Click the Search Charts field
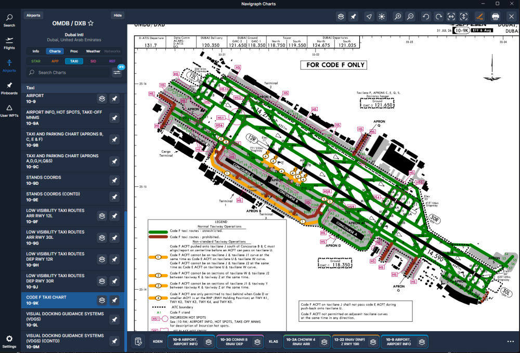The width and height of the screenshot is (520, 353). coord(68,73)
